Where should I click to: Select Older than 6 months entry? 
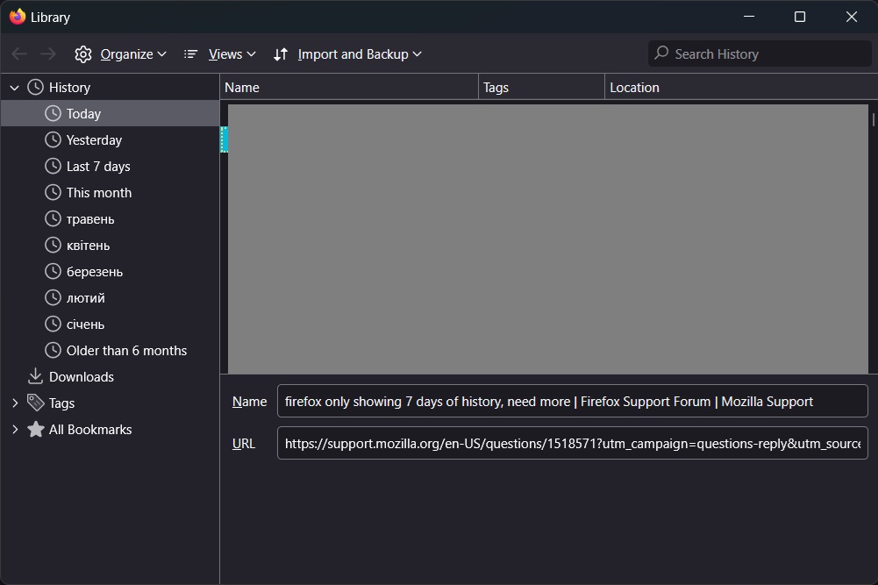click(111, 351)
